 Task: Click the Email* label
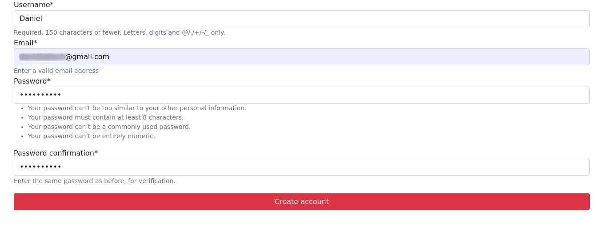click(x=25, y=43)
